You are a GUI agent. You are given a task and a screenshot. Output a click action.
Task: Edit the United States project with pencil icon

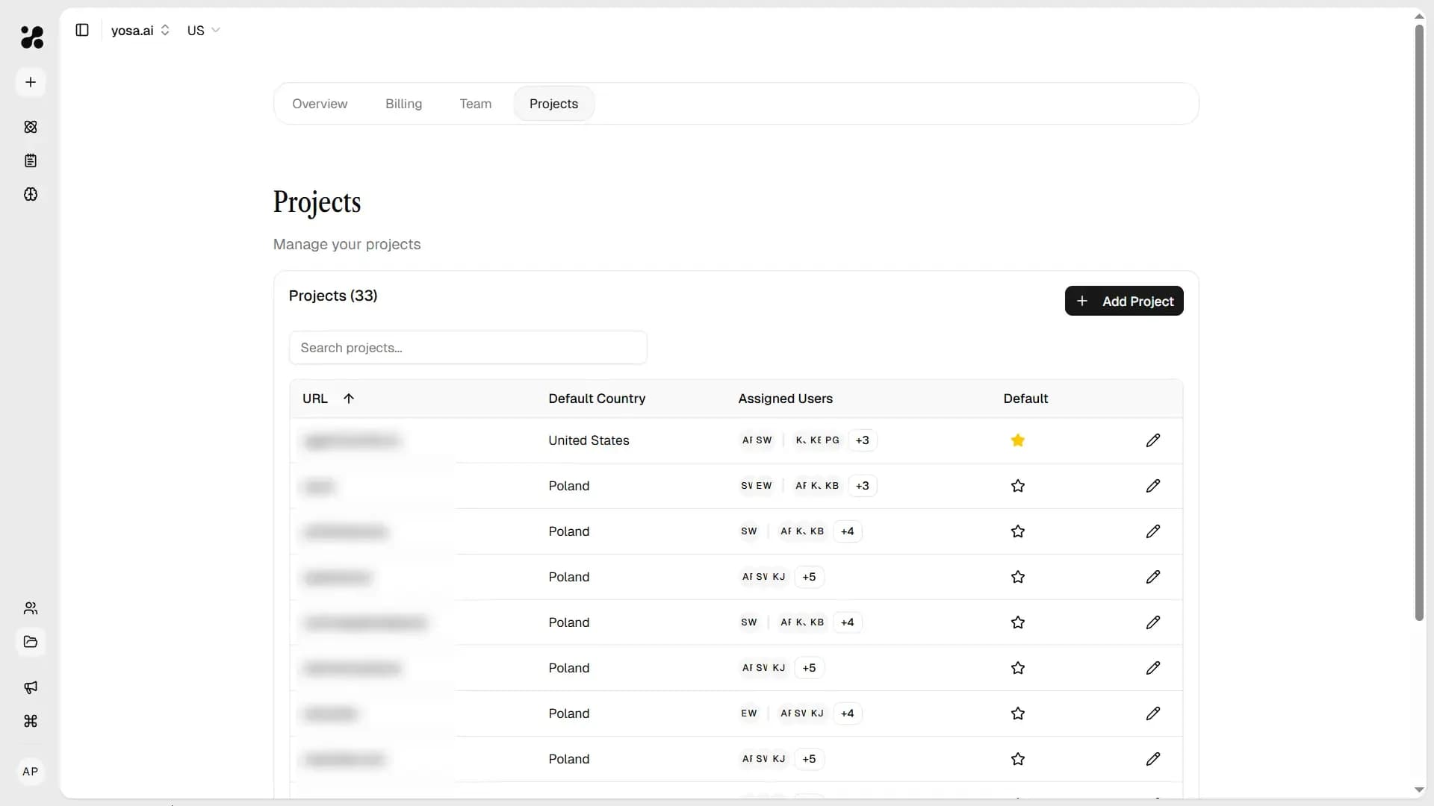coord(1152,440)
